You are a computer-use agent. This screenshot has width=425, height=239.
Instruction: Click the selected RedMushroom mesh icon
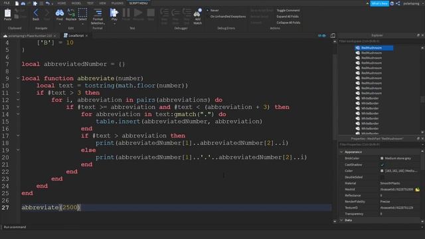coord(358,48)
